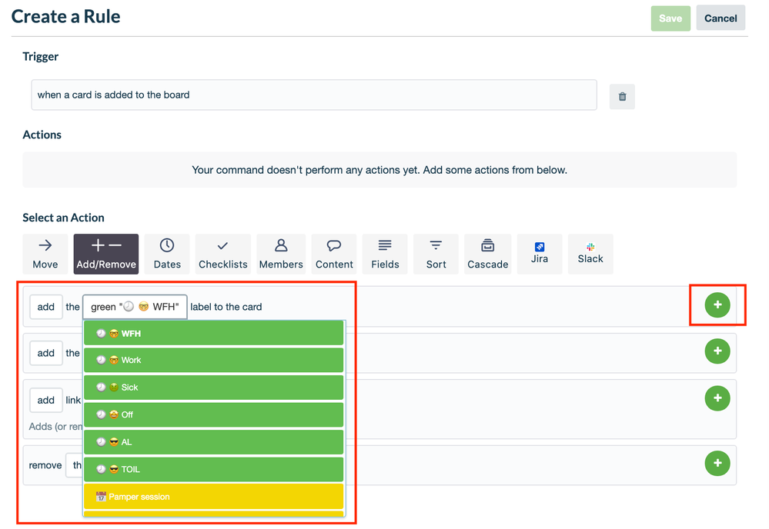Screen dimensions: 769x529
Task: Delete the trigger with the trash icon
Action: point(622,96)
